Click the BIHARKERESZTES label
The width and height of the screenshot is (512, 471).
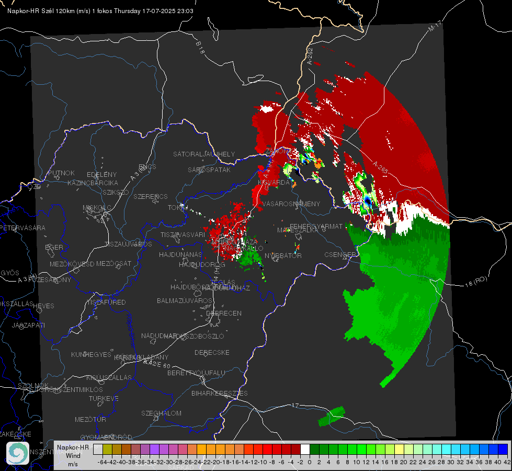(x=220, y=393)
